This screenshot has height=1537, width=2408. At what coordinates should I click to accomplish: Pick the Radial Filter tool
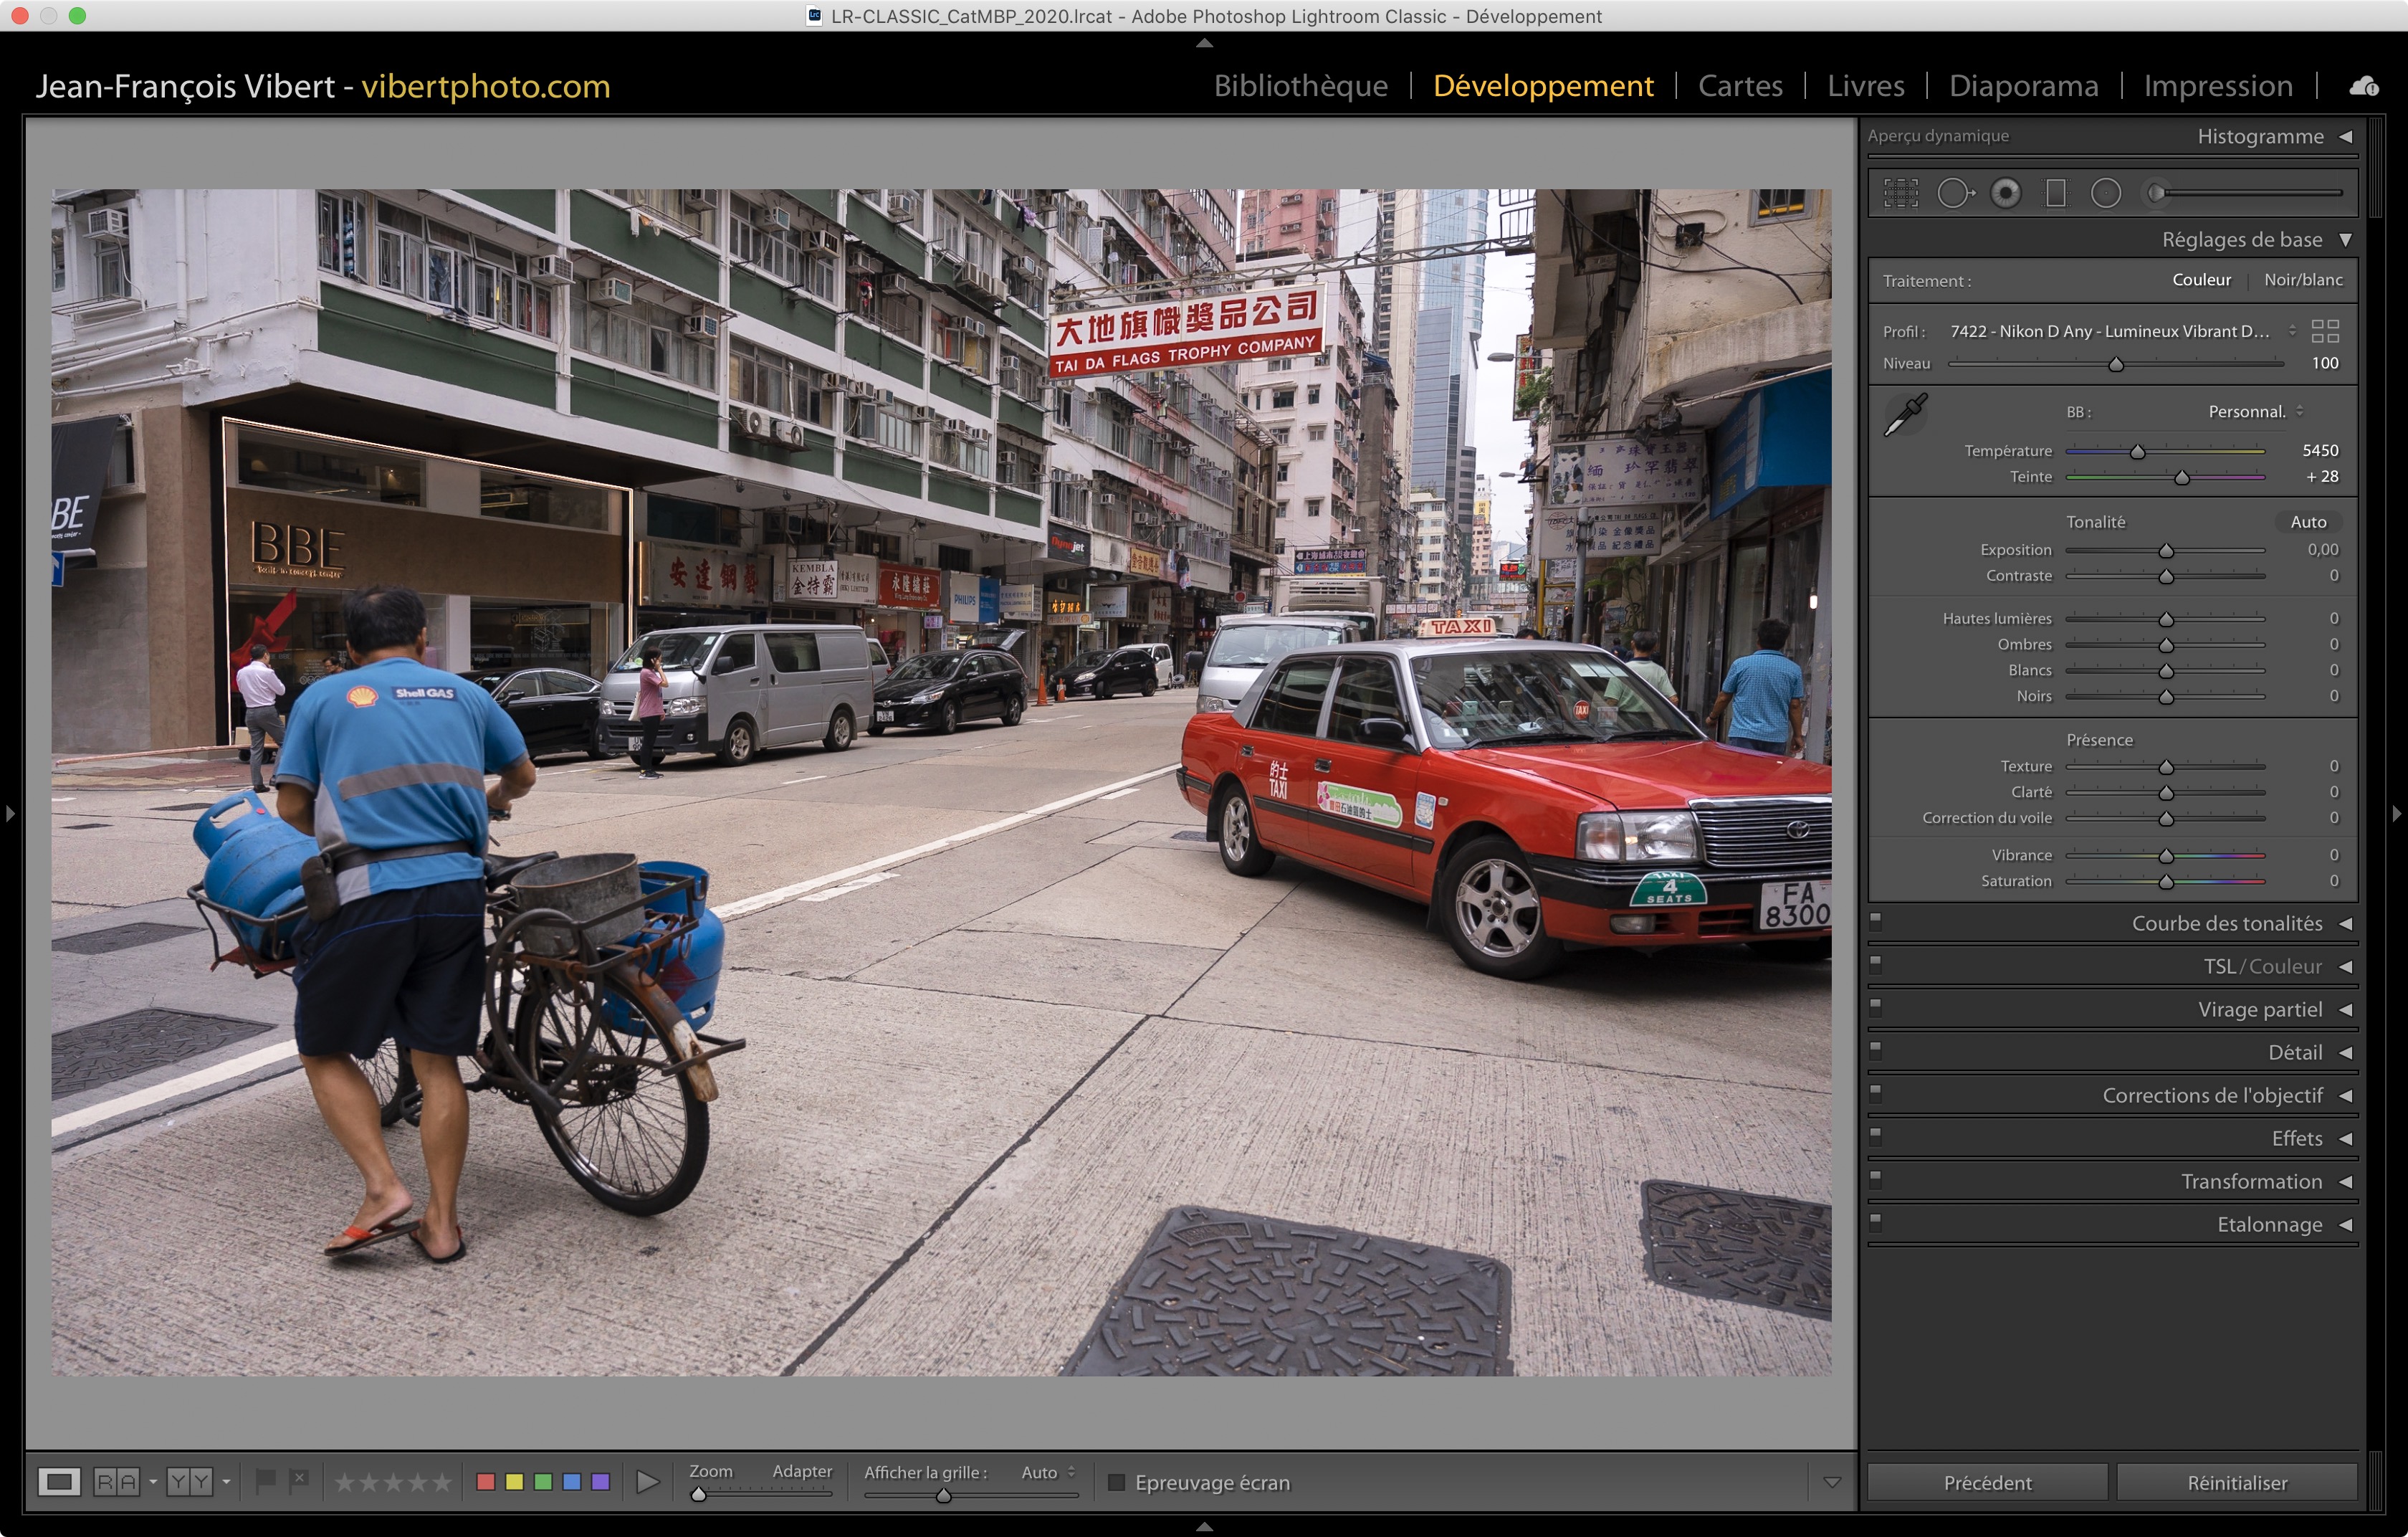pos(2106,193)
